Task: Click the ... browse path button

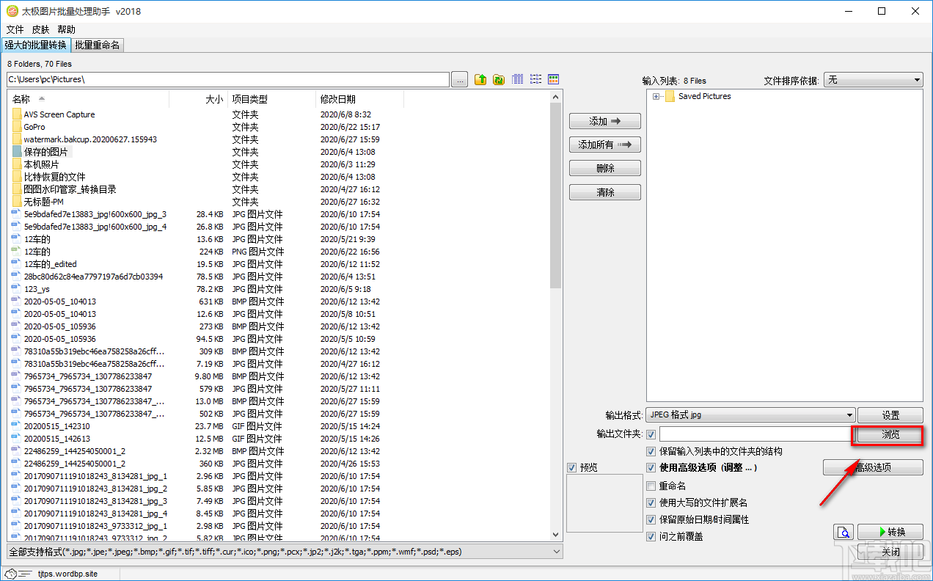Action: [x=460, y=79]
